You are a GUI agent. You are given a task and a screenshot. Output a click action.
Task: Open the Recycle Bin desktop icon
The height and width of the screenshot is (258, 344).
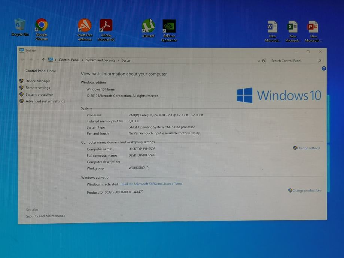tap(19, 25)
